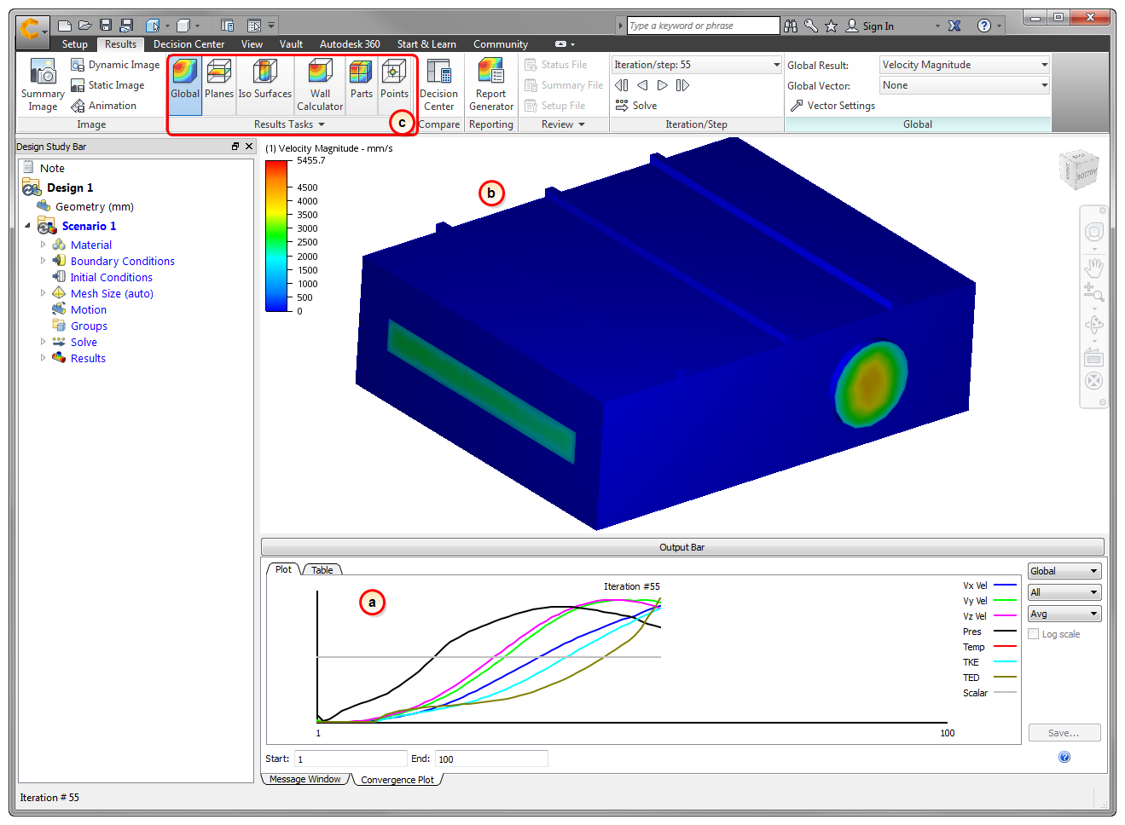Open the View ribbon tab

tap(252, 44)
